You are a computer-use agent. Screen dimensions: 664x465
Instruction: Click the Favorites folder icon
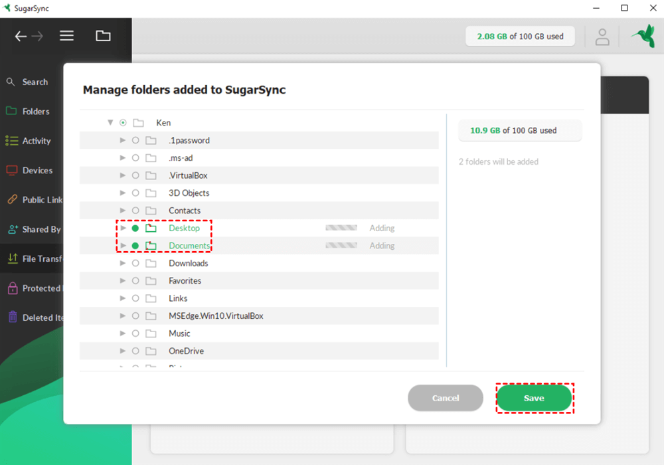click(x=151, y=281)
